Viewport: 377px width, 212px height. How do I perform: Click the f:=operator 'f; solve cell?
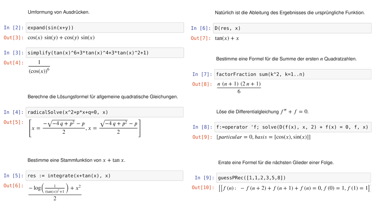(293, 127)
